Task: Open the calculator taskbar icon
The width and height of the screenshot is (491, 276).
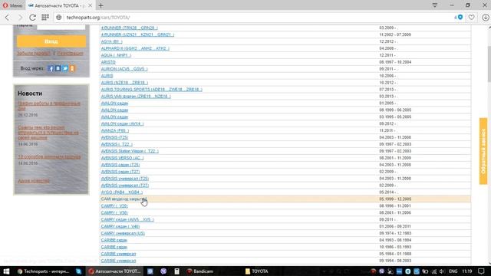Action: click(176, 271)
